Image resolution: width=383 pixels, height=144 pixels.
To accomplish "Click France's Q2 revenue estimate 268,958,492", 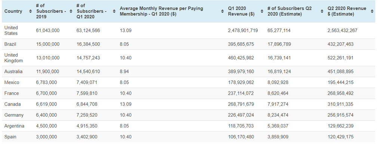I will point(340,93).
